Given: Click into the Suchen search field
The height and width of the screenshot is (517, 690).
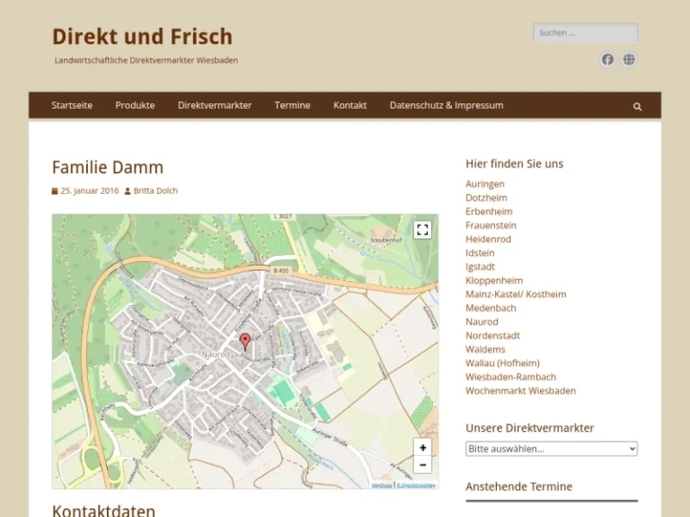Looking at the screenshot, I should tap(585, 33).
